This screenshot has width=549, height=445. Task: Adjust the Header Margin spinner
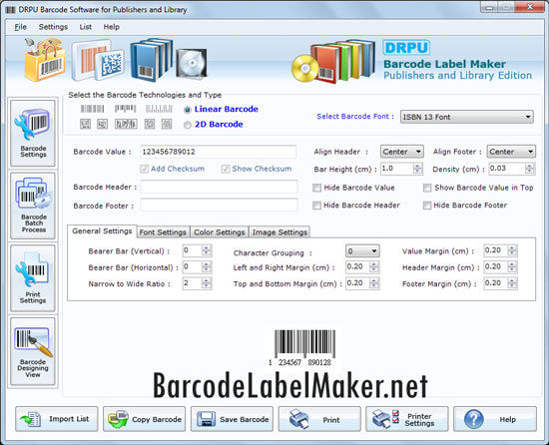[512, 267]
